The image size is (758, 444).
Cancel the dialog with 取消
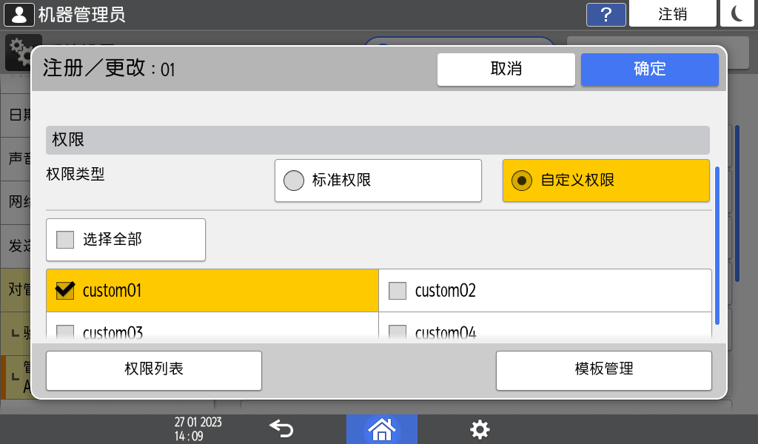coord(506,69)
